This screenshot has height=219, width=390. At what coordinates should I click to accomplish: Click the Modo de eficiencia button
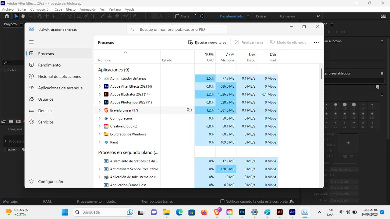(288, 43)
